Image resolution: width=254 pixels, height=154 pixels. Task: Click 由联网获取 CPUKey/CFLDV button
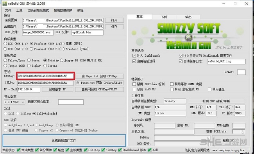pos(100,90)
